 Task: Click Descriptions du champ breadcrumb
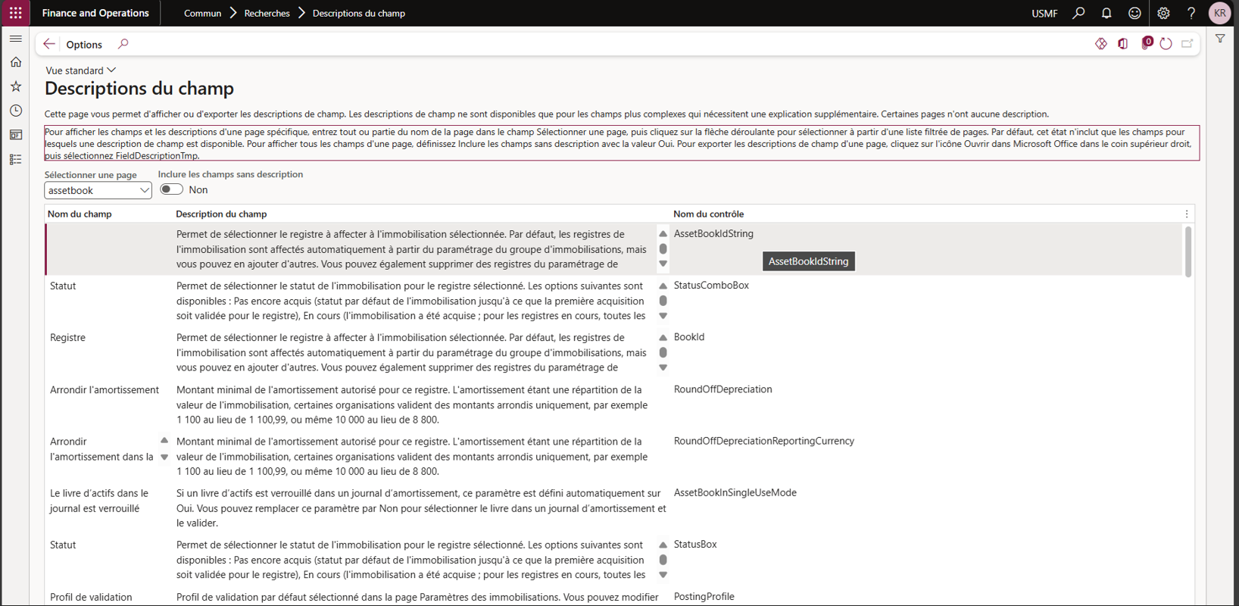(359, 13)
